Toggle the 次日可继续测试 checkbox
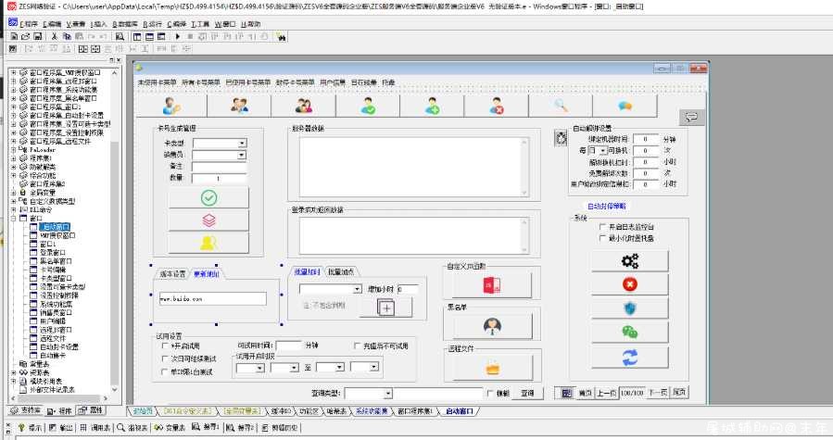Screen dimensions: 833x440 [x=165, y=358]
